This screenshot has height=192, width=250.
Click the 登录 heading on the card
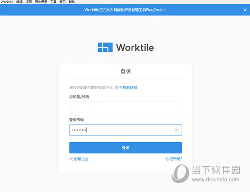pyautogui.click(x=126, y=71)
